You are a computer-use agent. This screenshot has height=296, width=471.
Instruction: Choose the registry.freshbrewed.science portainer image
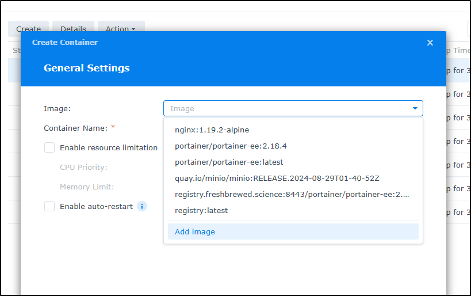(x=293, y=194)
